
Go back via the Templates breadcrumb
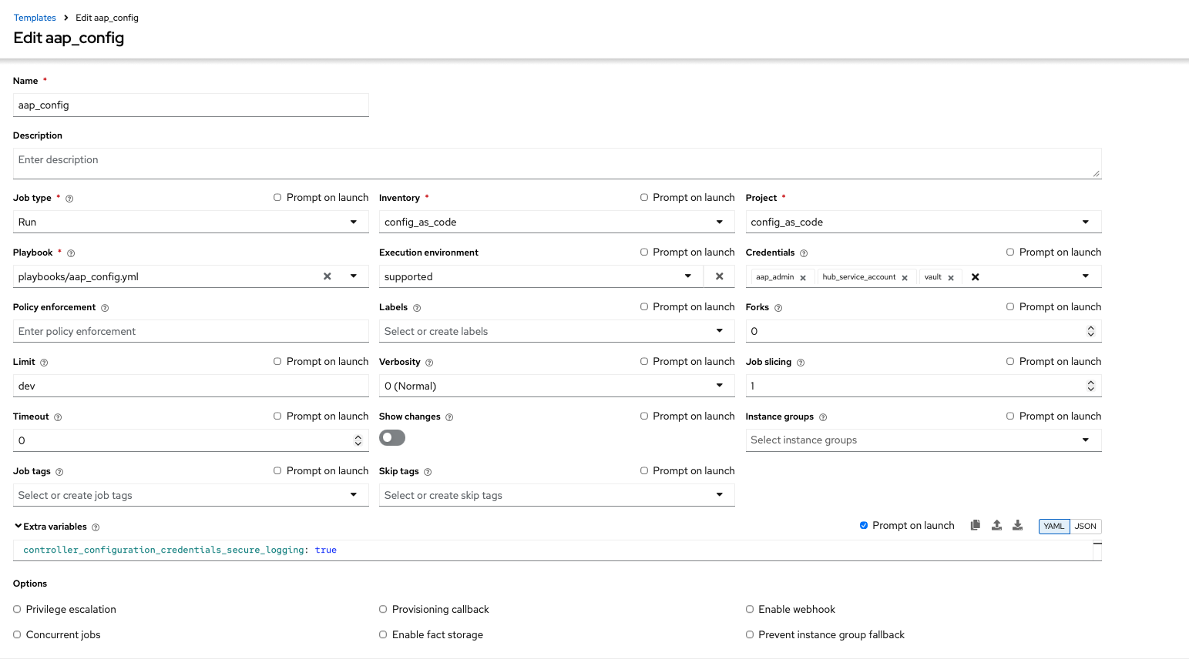(35, 17)
